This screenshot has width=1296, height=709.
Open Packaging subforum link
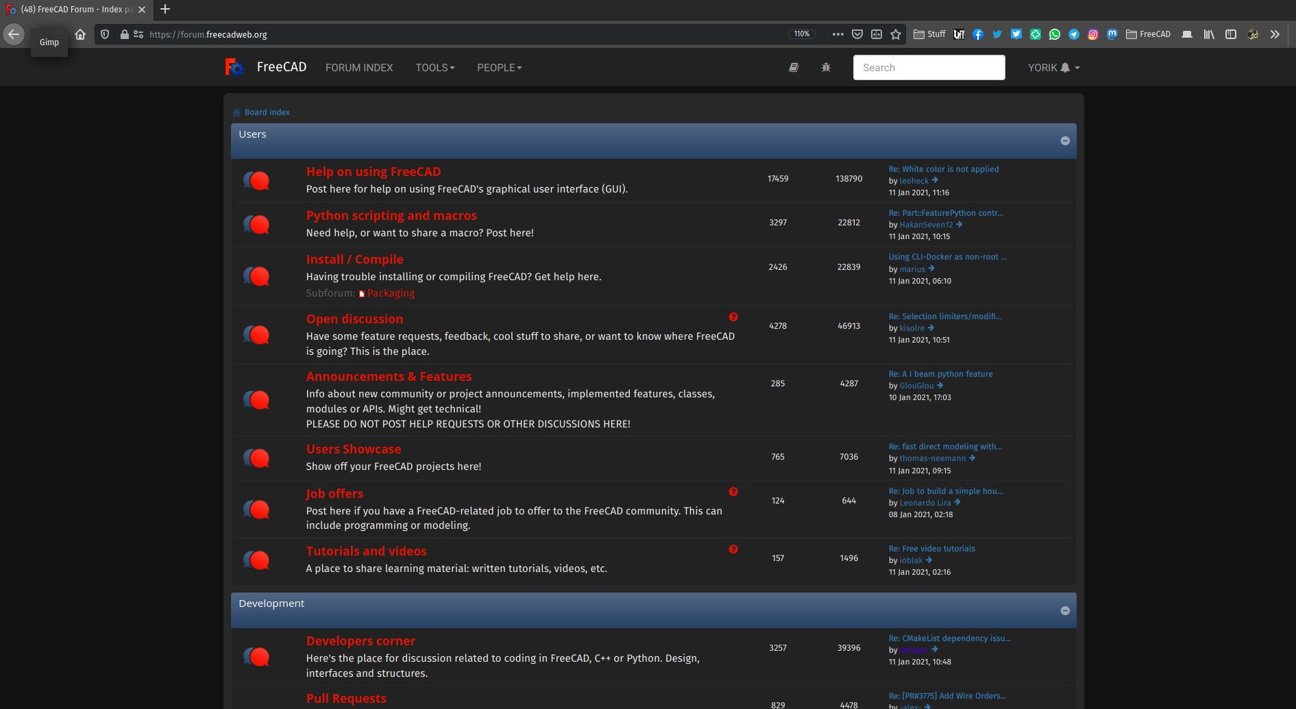pyautogui.click(x=391, y=293)
